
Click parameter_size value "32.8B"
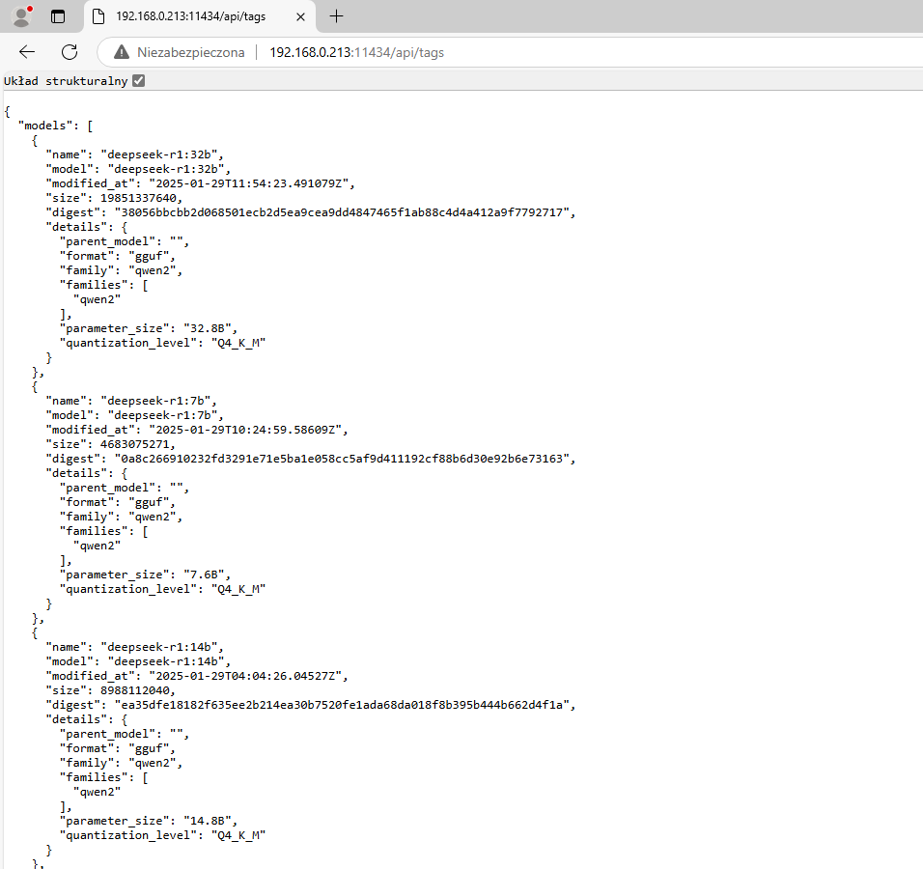(208, 328)
